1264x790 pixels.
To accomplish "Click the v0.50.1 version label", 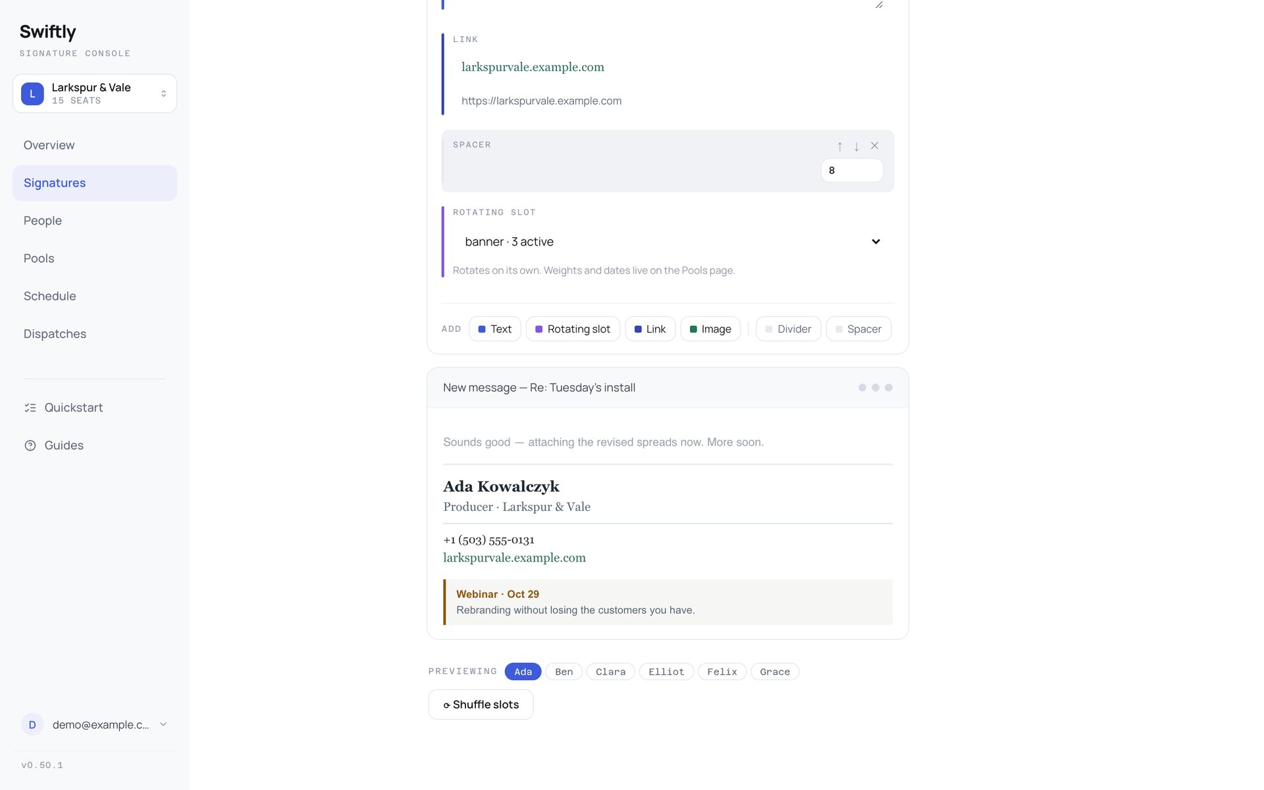I will click(42, 765).
